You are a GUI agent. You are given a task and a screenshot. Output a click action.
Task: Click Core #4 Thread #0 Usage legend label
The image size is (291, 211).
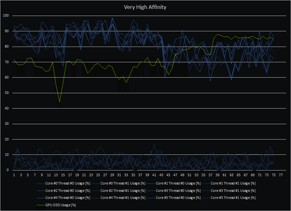click(x=63, y=198)
